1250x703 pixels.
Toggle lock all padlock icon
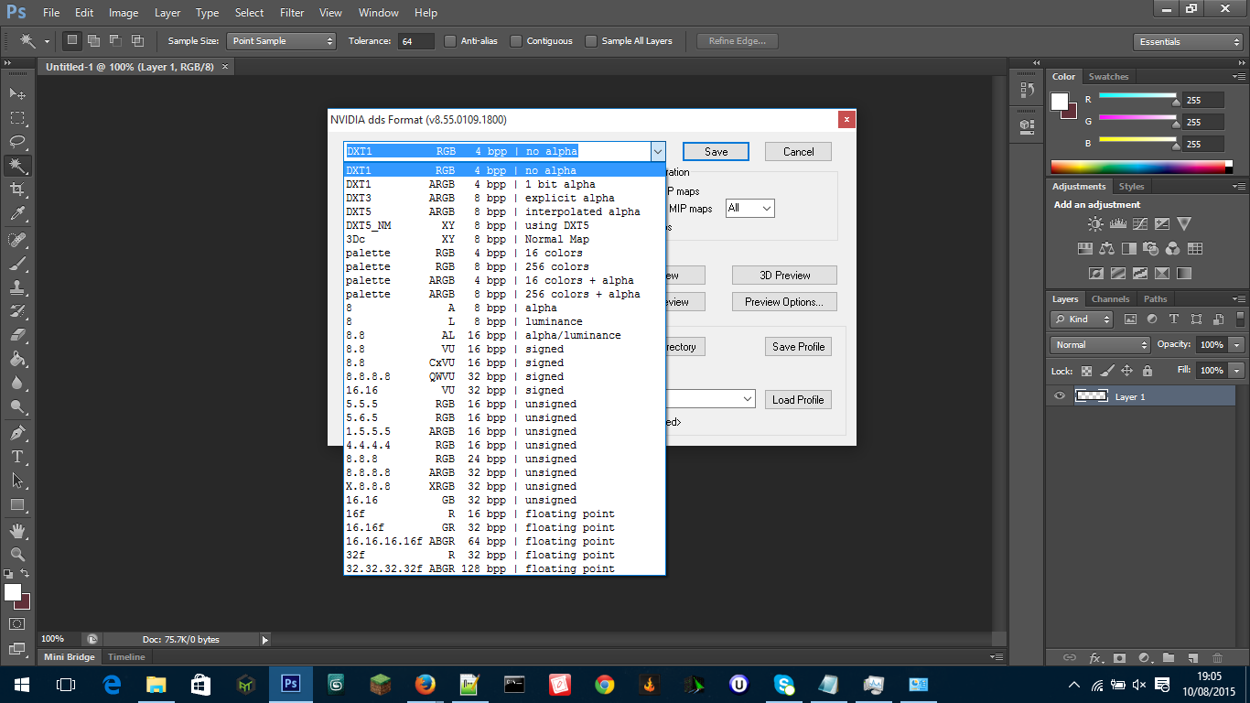click(x=1146, y=371)
